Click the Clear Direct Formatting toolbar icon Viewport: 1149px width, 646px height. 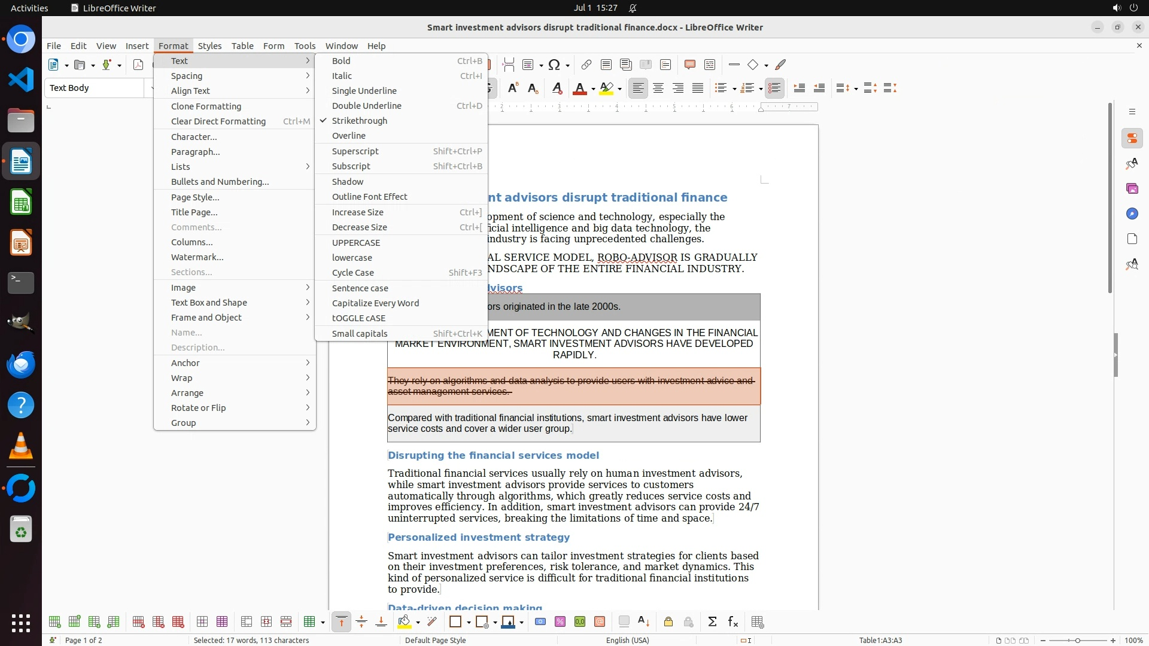tap(557, 89)
